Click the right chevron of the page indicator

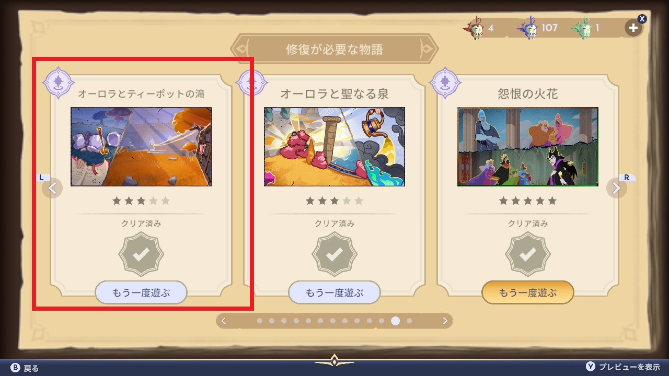pyautogui.click(x=445, y=321)
